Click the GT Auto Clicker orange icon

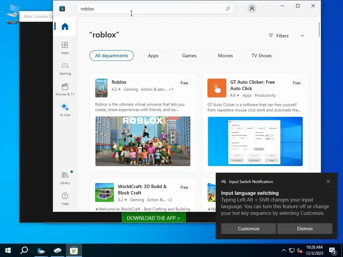click(x=217, y=88)
